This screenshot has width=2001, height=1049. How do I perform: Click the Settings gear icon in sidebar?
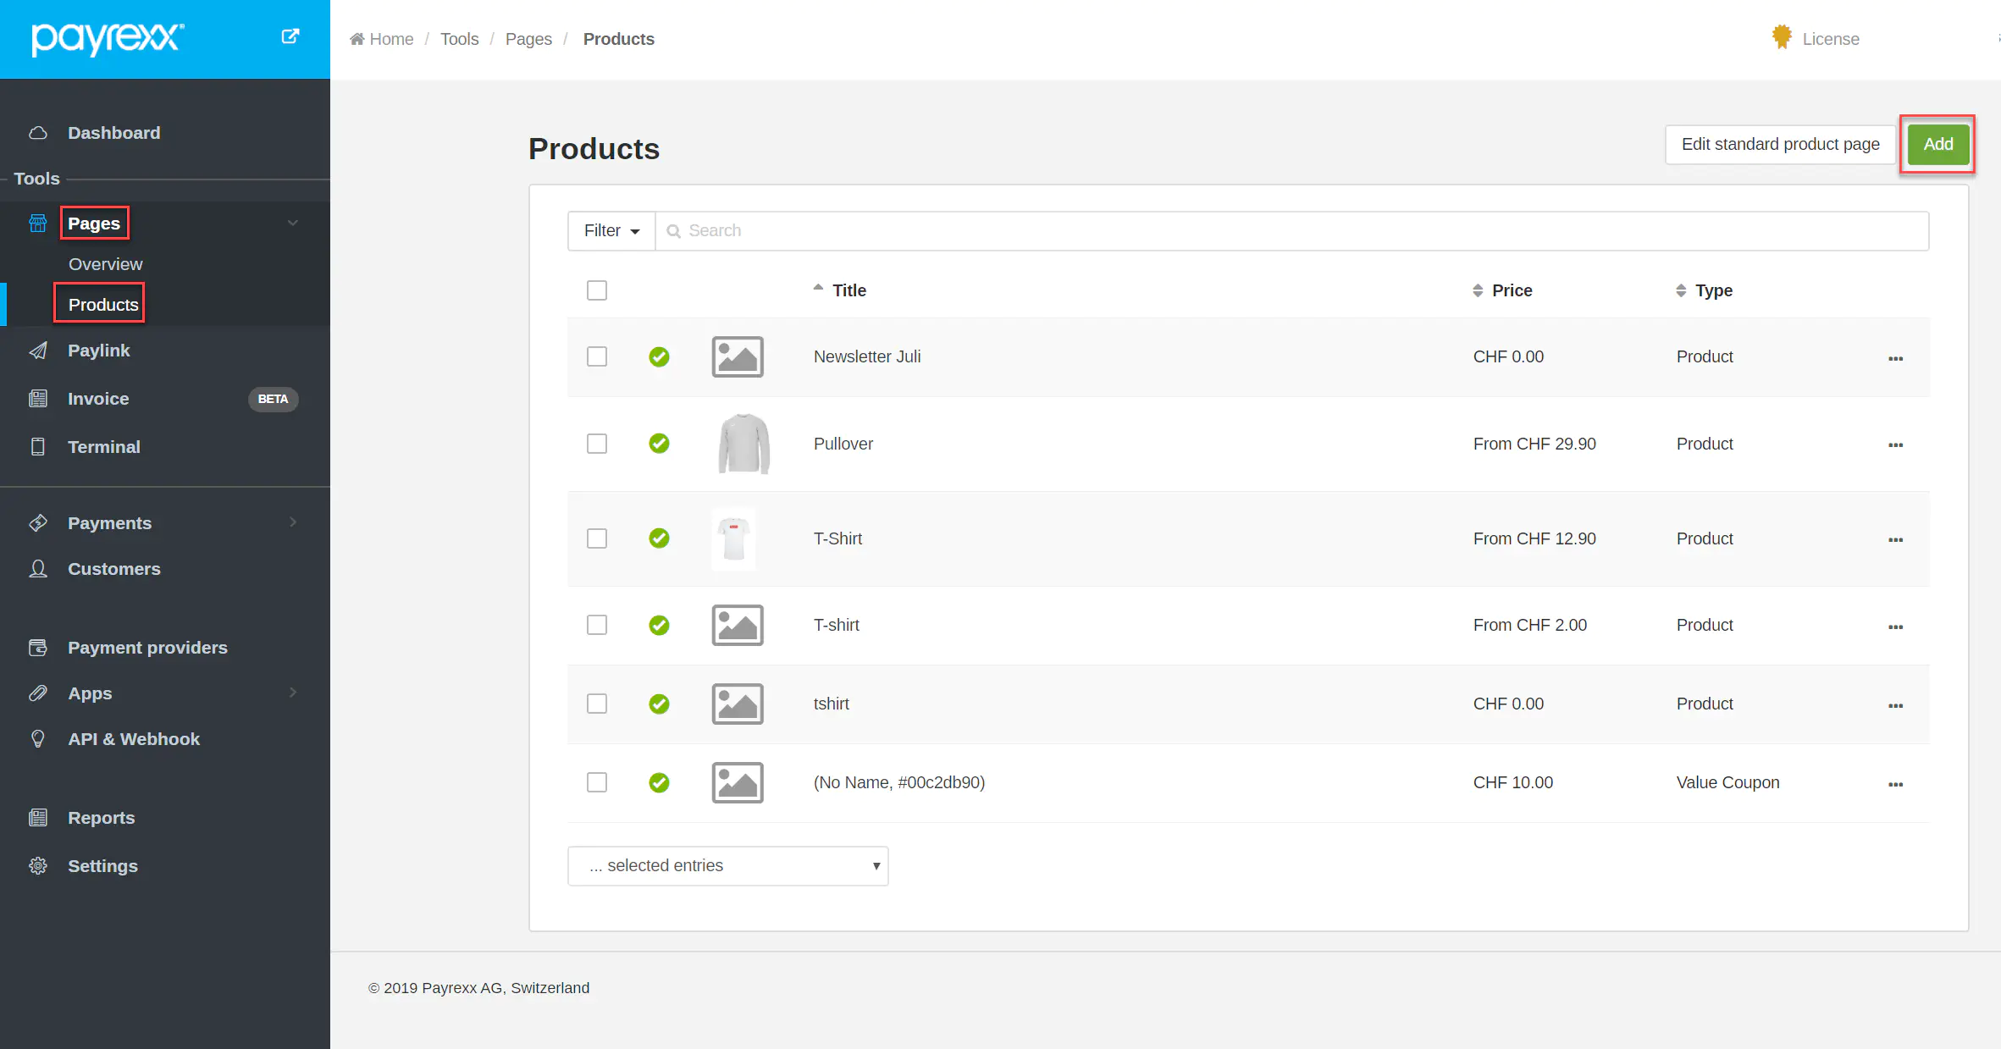(x=38, y=865)
